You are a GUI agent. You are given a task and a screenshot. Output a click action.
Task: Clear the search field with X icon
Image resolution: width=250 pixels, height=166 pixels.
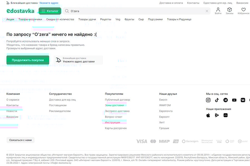(x=207, y=11)
